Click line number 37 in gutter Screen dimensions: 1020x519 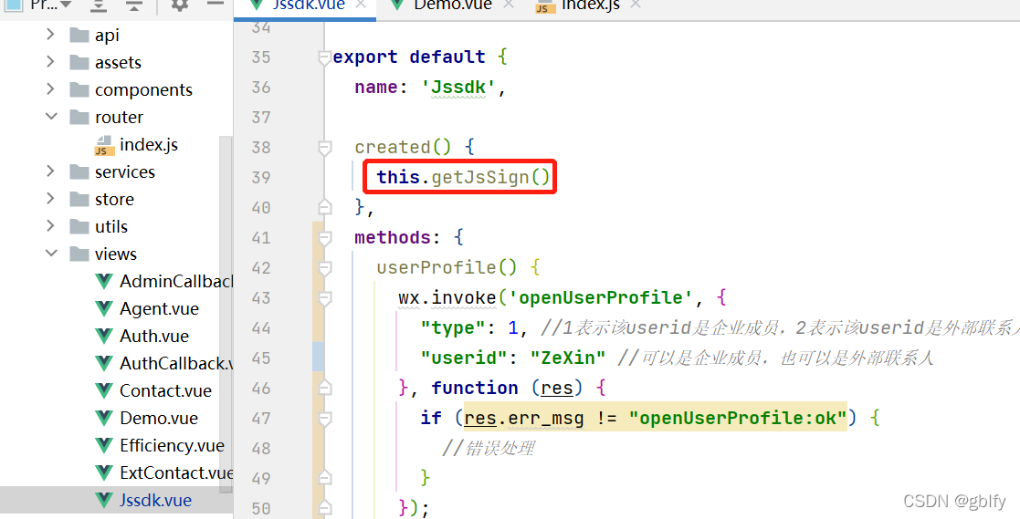click(x=261, y=117)
